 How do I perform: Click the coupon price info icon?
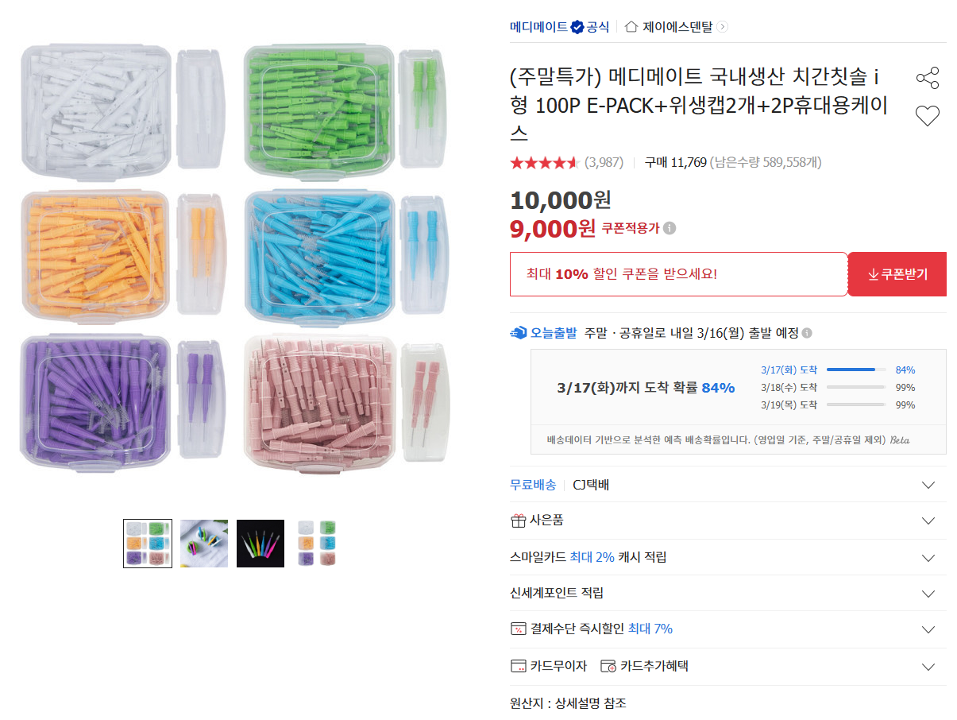pos(670,229)
